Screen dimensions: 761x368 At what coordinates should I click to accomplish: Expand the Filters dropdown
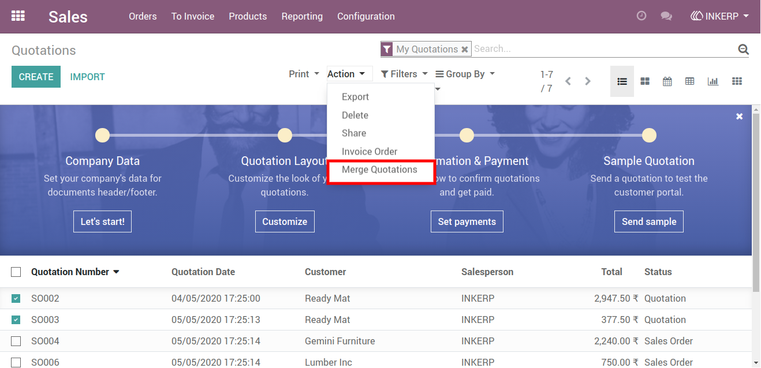point(404,74)
